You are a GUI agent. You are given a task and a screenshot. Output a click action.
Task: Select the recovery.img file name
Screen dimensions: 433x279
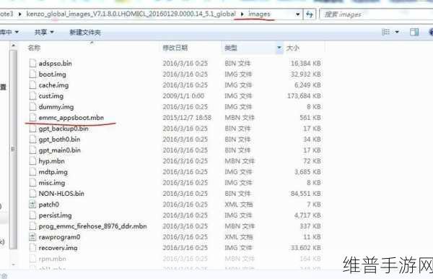click(58, 248)
